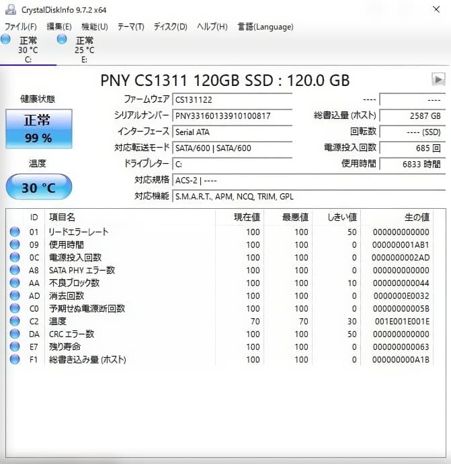This screenshot has height=464, width=451.
Task: Open the 編集(E) menu
Action: point(59,27)
